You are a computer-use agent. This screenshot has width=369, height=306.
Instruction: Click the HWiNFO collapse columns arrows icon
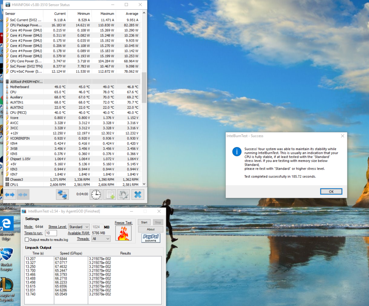[x=23, y=195]
